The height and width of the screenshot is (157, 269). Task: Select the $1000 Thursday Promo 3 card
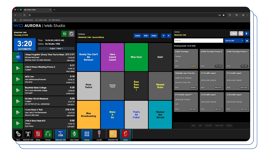point(238,59)
